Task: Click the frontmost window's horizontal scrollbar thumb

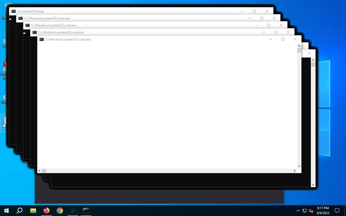Action: point(44,171)
